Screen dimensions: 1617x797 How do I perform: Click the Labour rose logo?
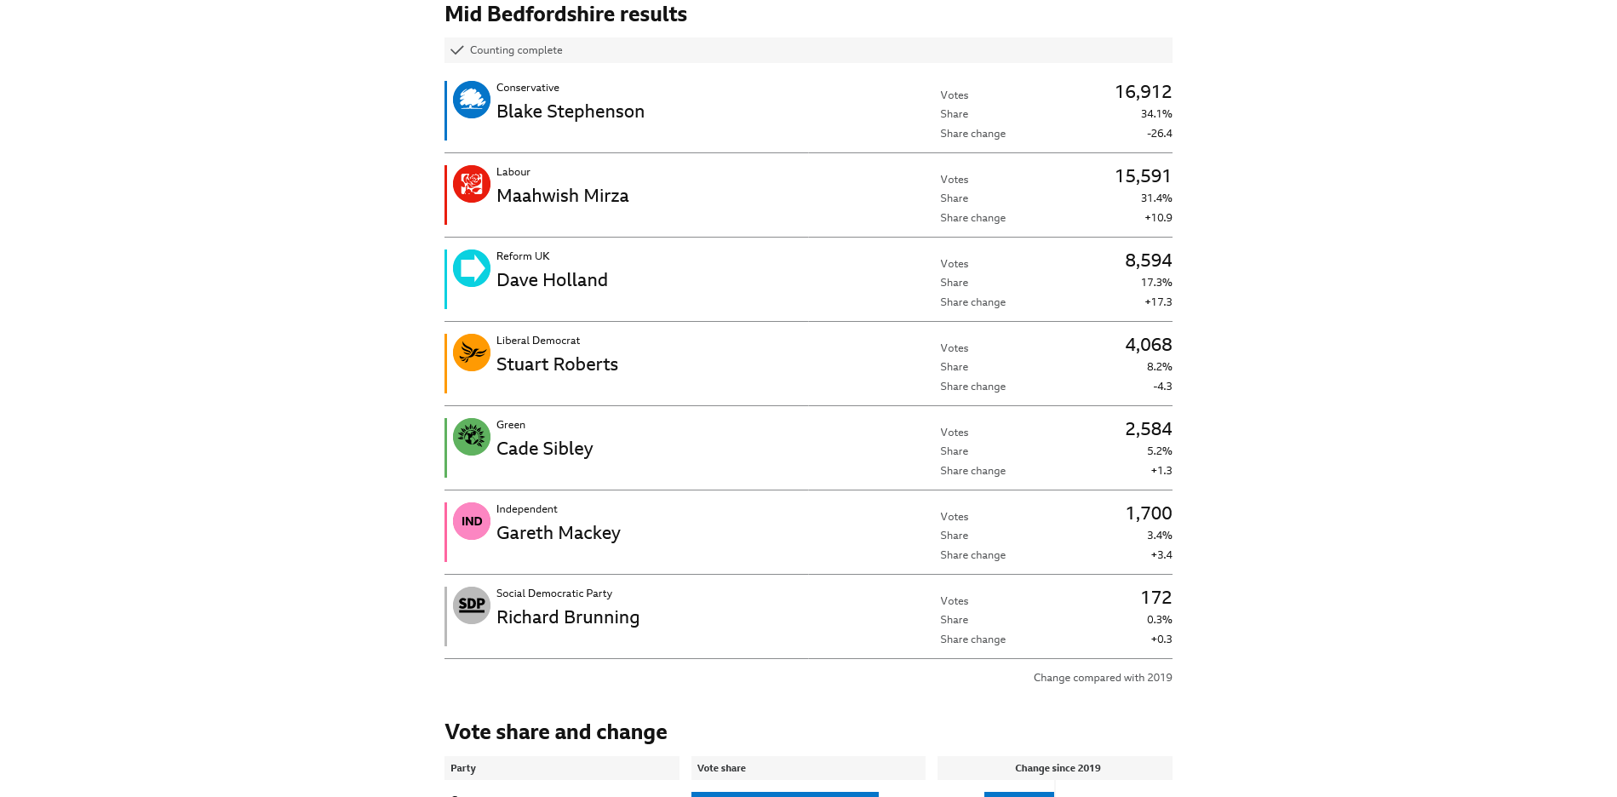tap(471, 184)
